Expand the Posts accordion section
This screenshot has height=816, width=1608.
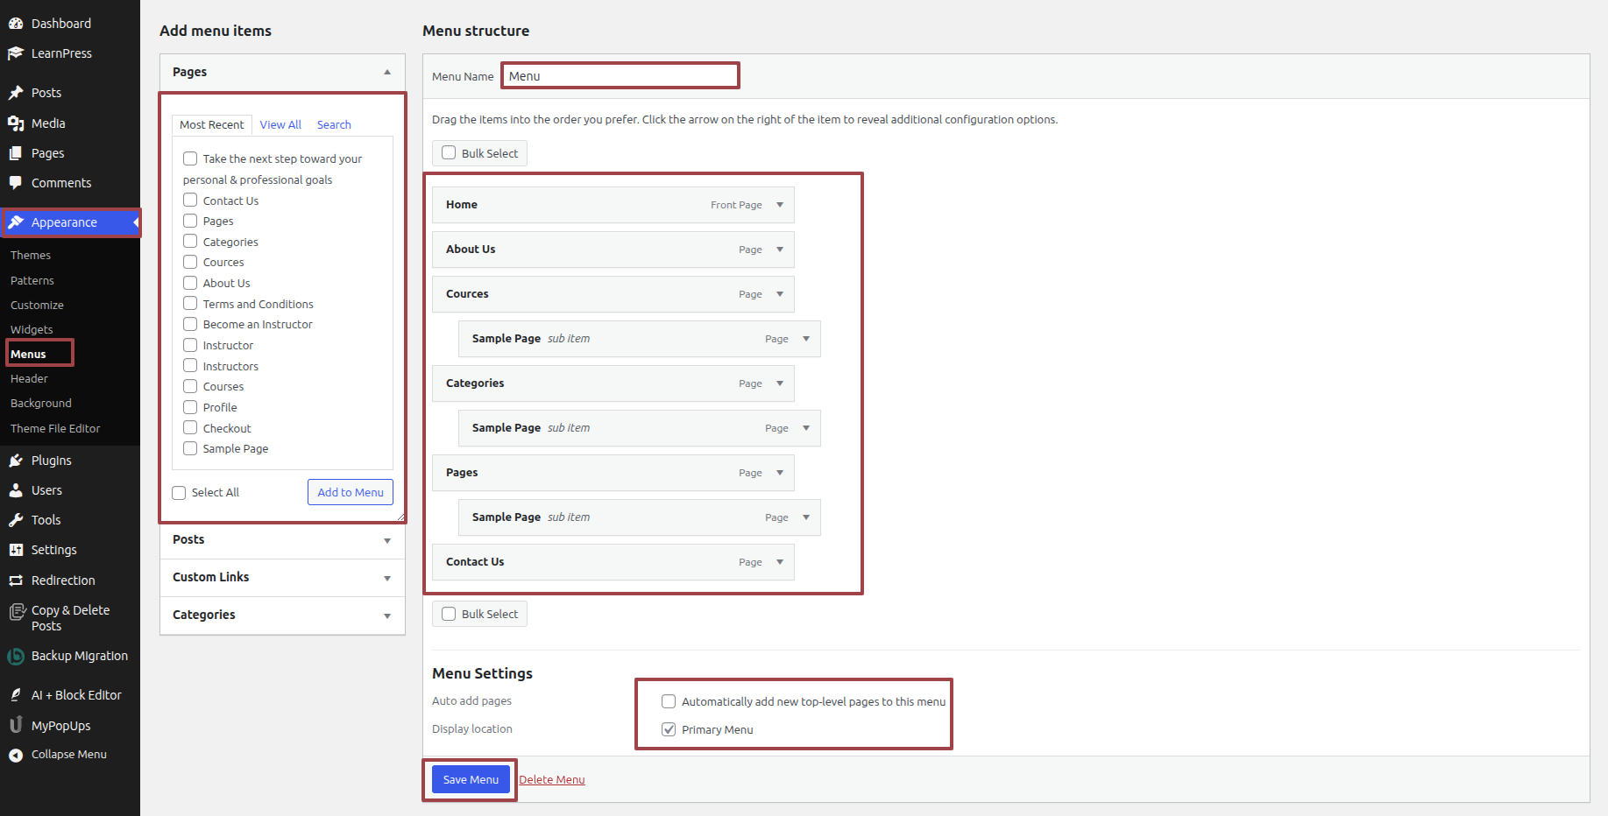pos(386,540)
